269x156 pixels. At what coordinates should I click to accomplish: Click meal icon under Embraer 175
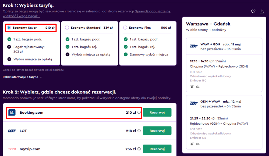(198, 144)
